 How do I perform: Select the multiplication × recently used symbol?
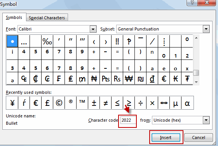point(152,103)
